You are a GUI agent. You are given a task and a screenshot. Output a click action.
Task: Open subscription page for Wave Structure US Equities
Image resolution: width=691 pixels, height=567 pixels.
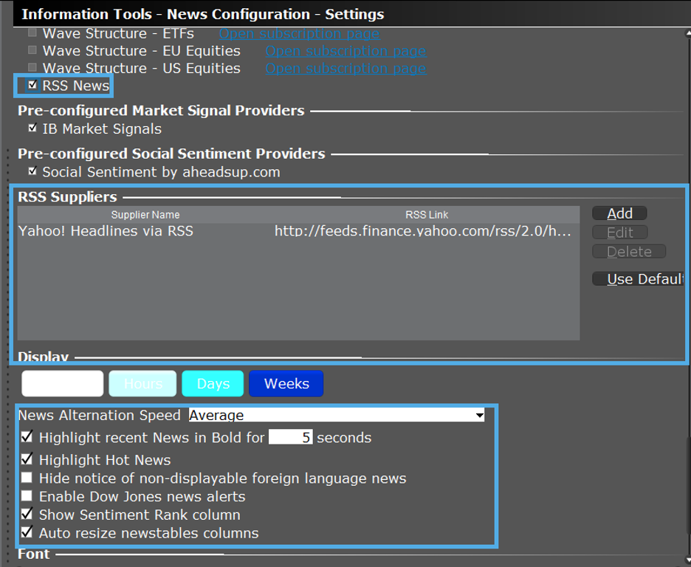[x=345, y=68]
